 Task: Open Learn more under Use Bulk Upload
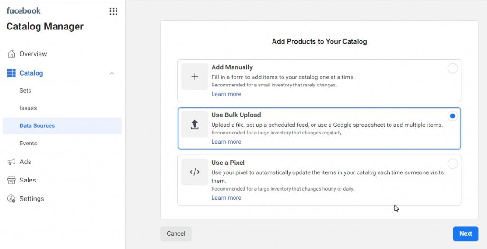(226, 142)
